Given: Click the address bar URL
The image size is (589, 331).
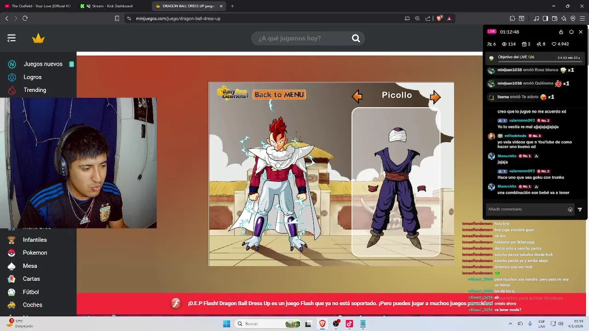Looking at the screenshot, I should 178,18.
